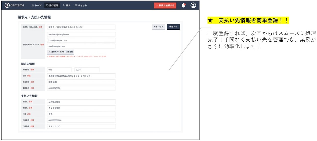Click the 銀行名 field with 三井住友銀行
This screenshot has height=141, width=317.
(x=81, y=102)
